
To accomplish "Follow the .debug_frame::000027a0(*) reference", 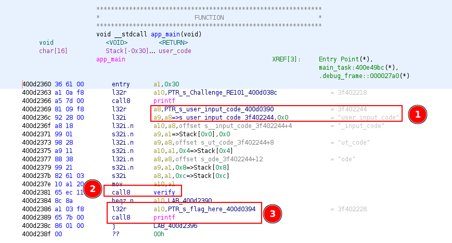I will [x=364, y=76].
